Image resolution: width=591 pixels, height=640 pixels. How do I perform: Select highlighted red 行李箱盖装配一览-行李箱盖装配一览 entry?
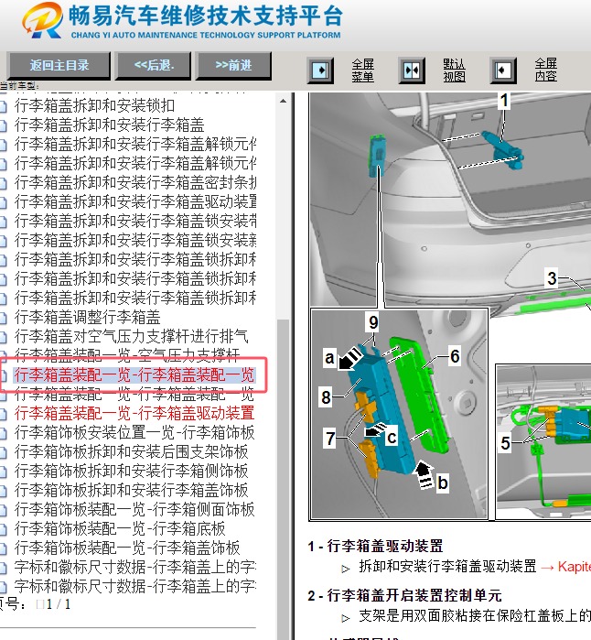[134, 374]
